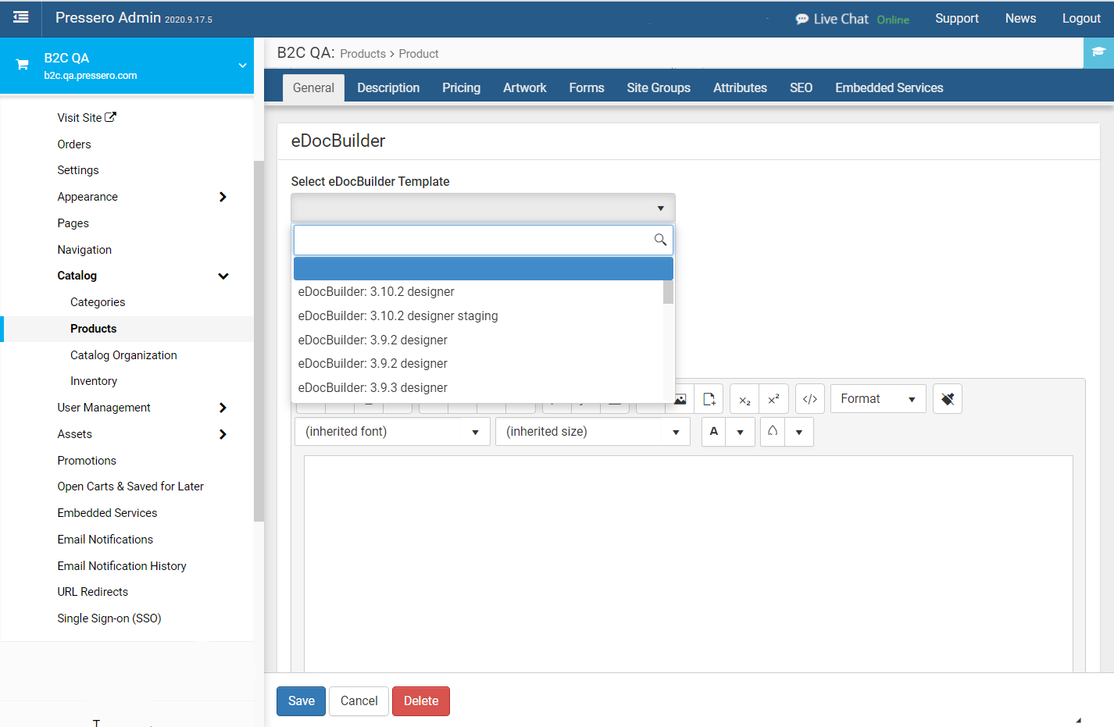This screenshot has width=1114, height=727.
Task: Click the Visit Site external link icon
Action: coord(111,117)
